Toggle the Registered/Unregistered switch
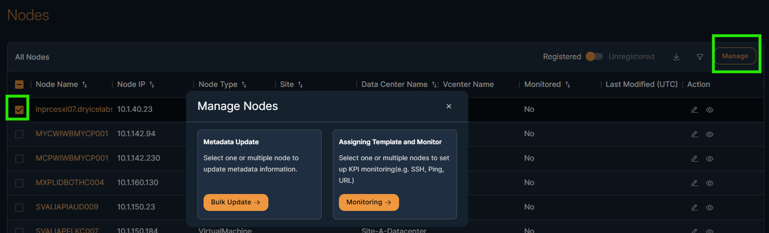This screenshot has width=769, height=233. point(594,56)
